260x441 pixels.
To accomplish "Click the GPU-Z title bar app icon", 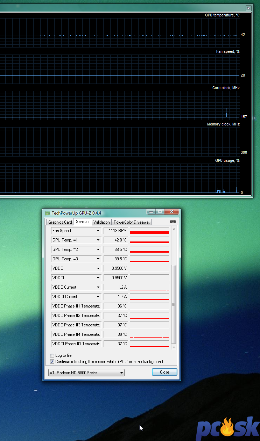I will (47, 213).
